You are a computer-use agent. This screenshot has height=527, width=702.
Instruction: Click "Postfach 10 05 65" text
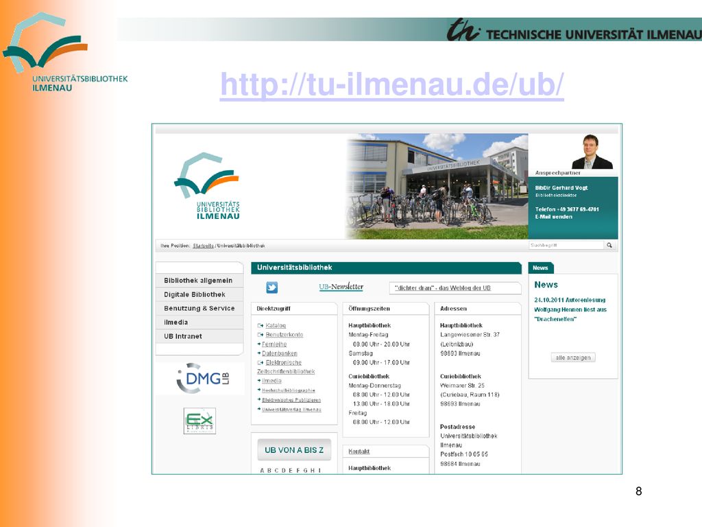(464, 454)
